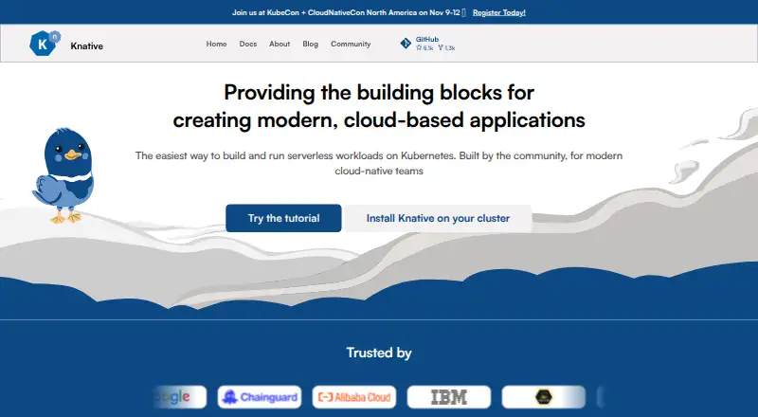Follow the Register Today! link
Viewport: 758px width, 417px height.
499,12
